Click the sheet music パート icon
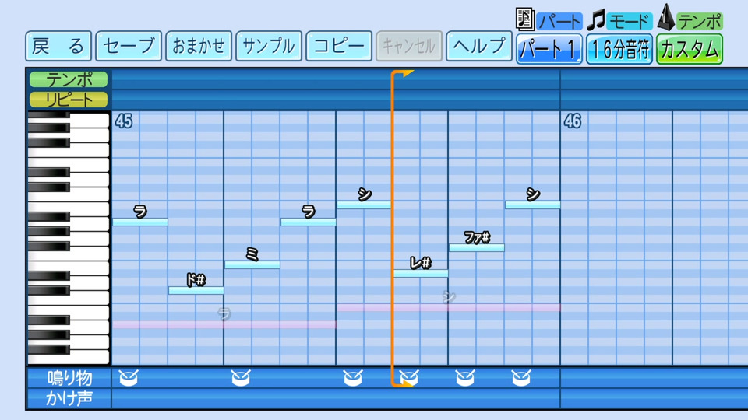Image resolution: width=748 pixels, height=420 pixels. click(524, 19)
